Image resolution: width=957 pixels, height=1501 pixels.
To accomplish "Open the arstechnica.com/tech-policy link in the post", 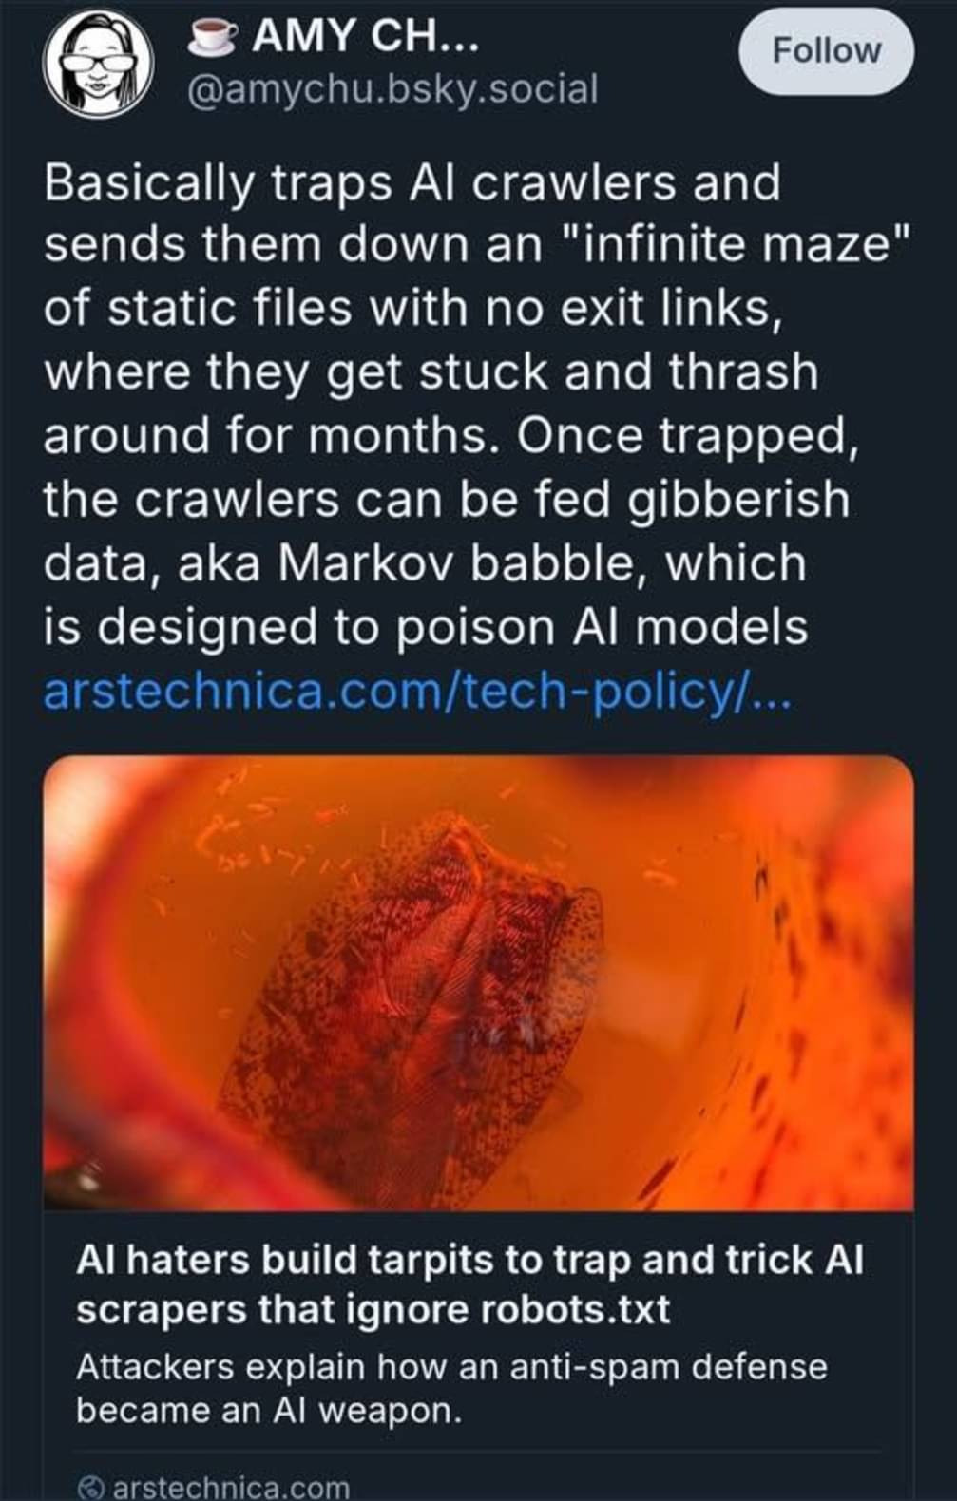I will (x=416, y=691).
